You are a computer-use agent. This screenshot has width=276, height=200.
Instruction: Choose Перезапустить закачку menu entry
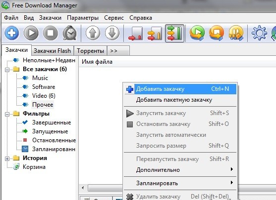pos(180,159)
